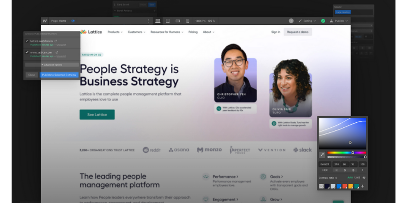The width and height of the screenshot is (407, 203).
Task: Click the A alpha value field
Action: pos(362,164)
